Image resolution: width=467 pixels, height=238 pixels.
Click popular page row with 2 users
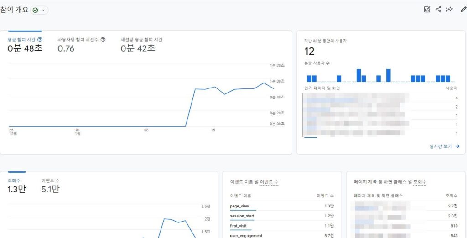[x=381, y=107]
